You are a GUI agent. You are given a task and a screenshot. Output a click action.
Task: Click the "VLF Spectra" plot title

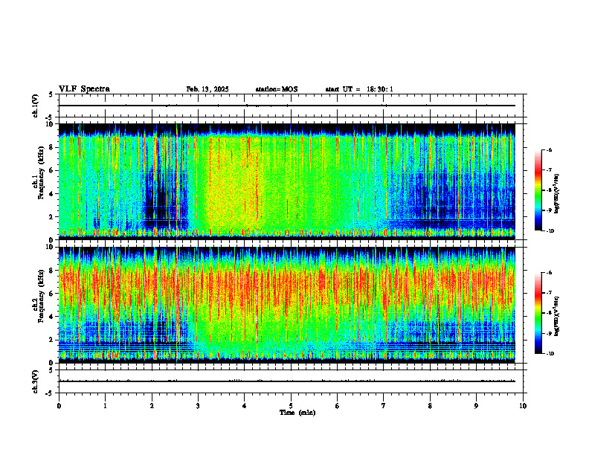pyautogui.click(x=84, y=89)
